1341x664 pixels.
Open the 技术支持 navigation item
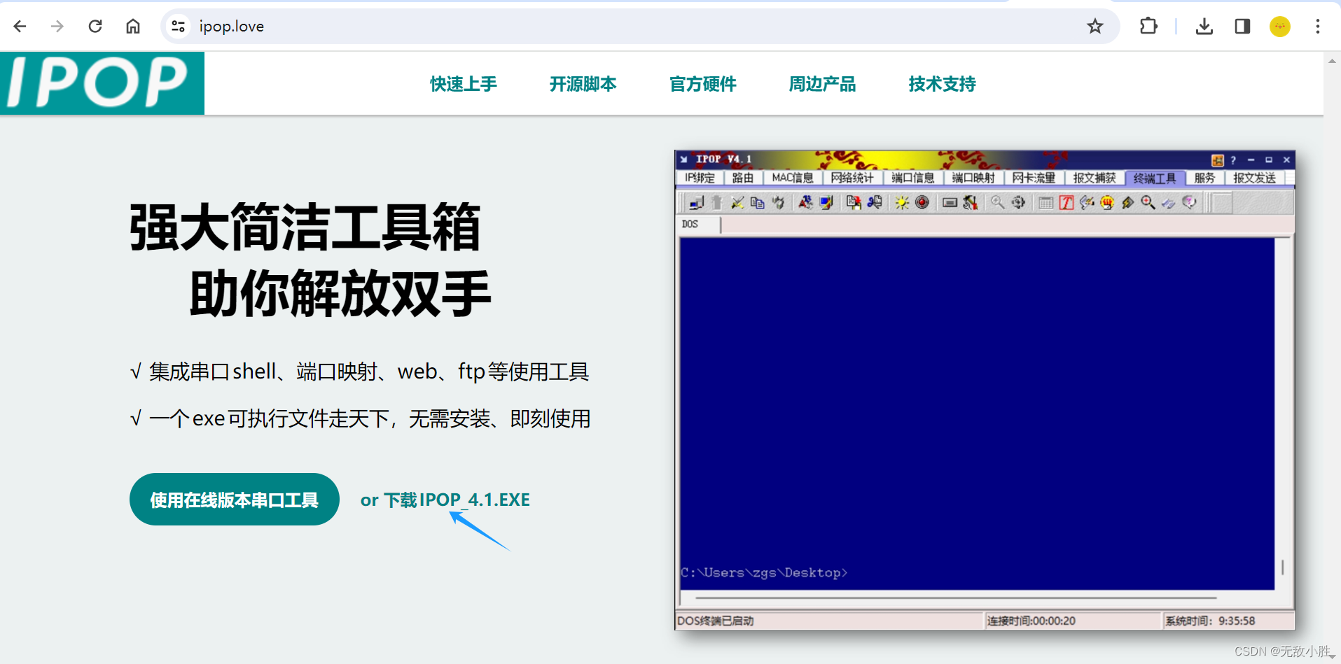tap(943, 84)
